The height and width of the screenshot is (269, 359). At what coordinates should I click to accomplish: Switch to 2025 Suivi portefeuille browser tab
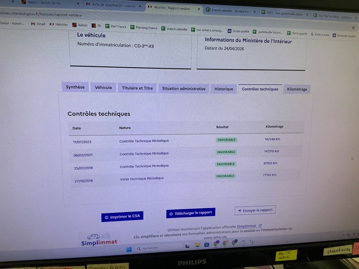click(x=285, y=13)
